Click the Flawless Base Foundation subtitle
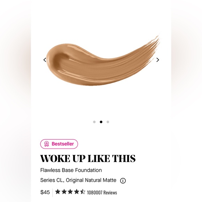 click(71, 170)
